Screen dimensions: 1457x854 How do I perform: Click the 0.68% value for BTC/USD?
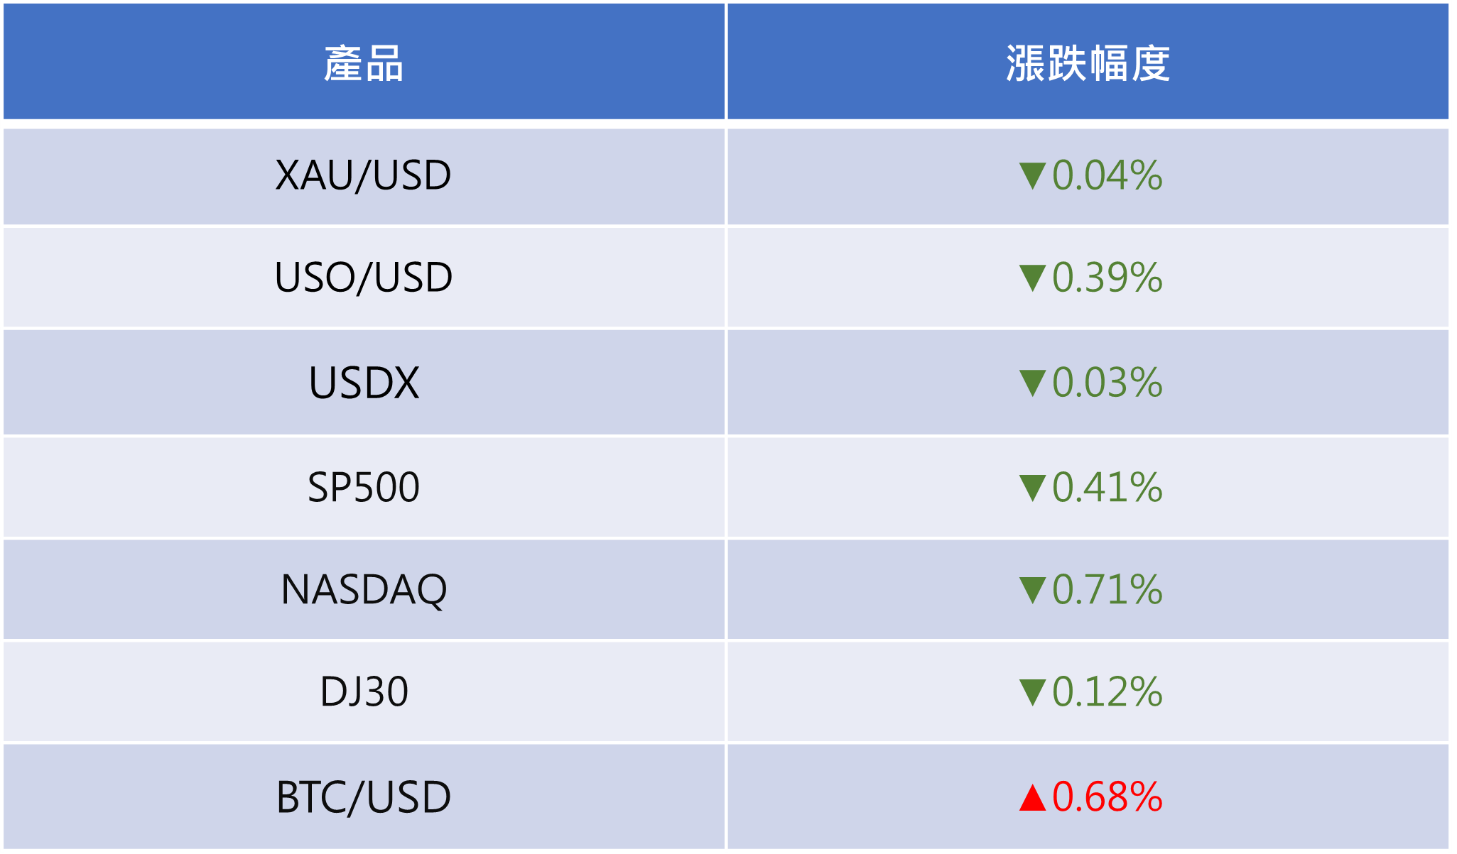[x=1107, y=796]
